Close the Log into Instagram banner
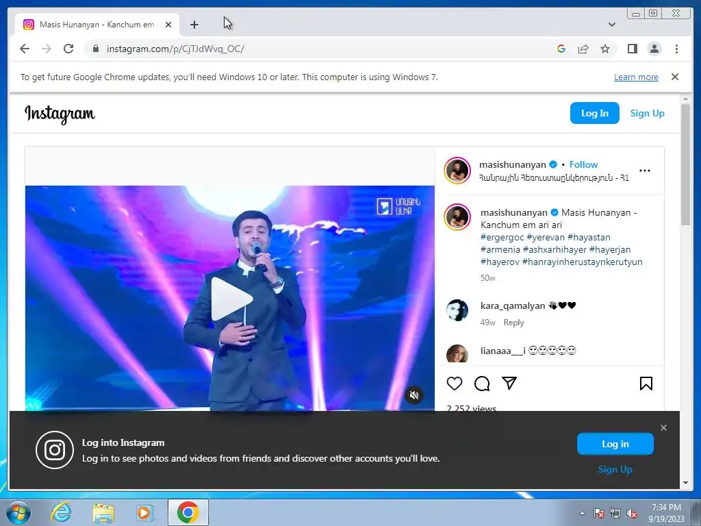The image size is (701, 526). click(x=663, y=428)
